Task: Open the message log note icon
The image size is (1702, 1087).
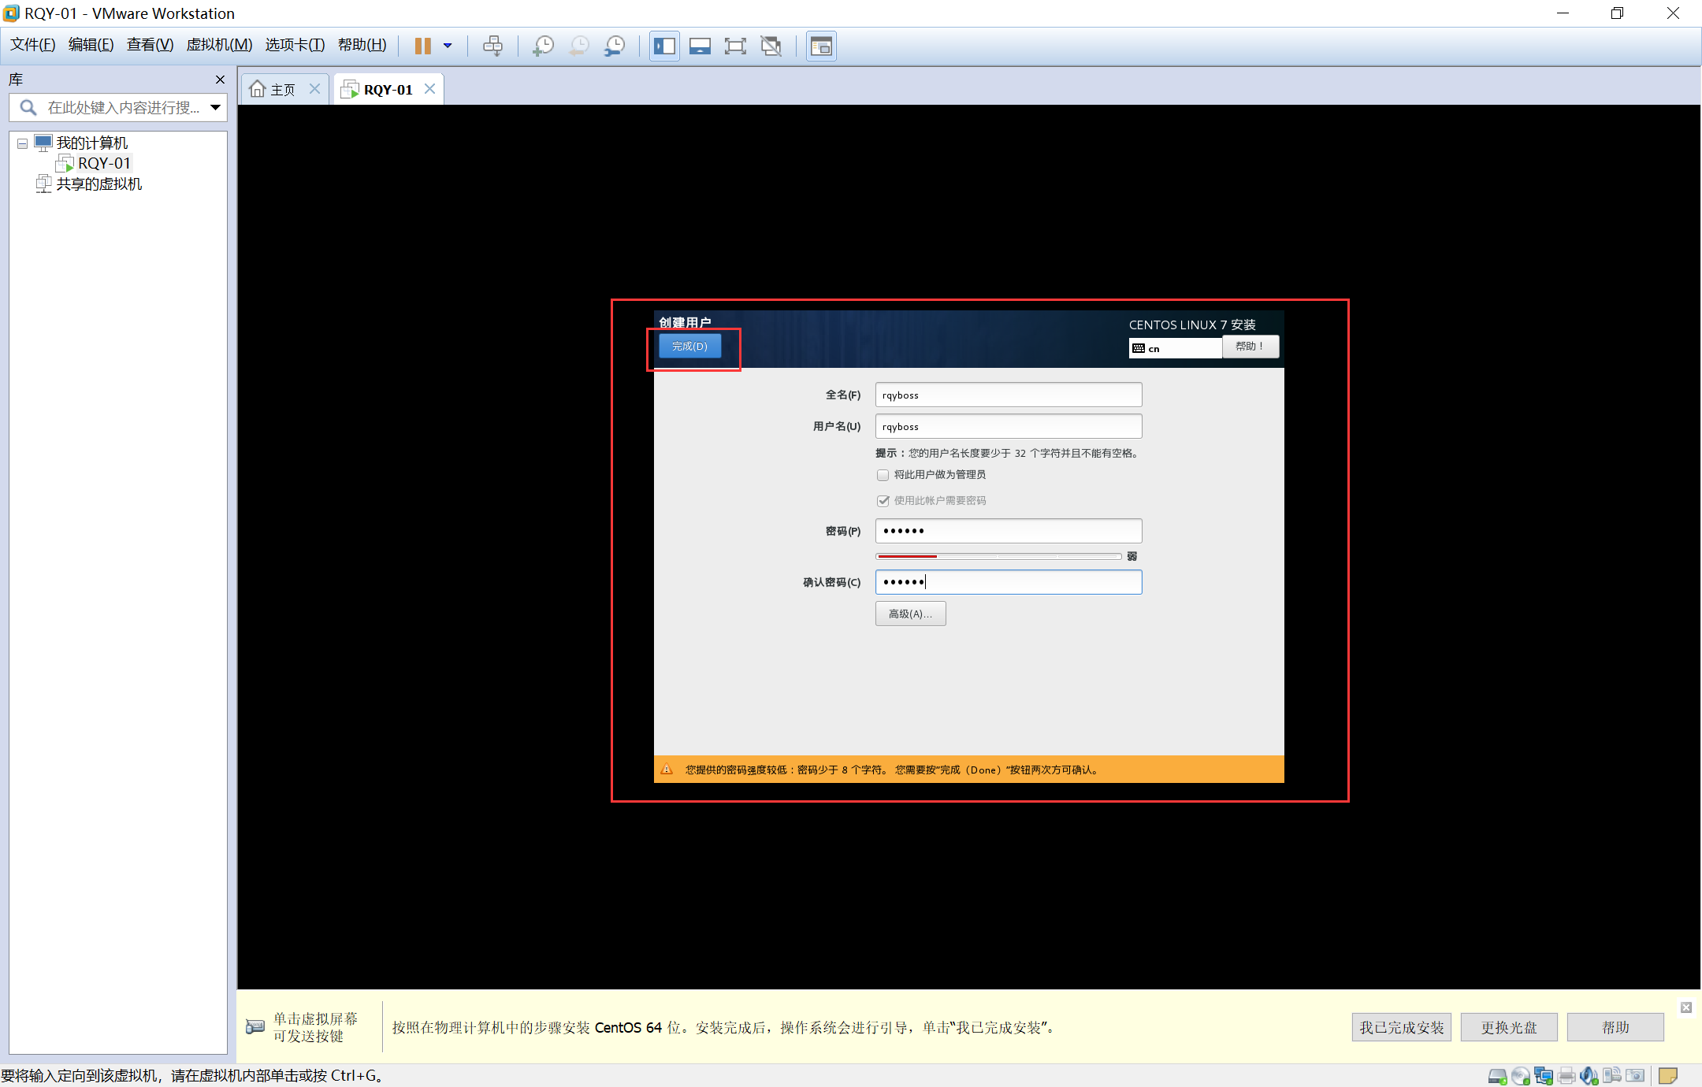Action: click(x=1668, y=1075)
